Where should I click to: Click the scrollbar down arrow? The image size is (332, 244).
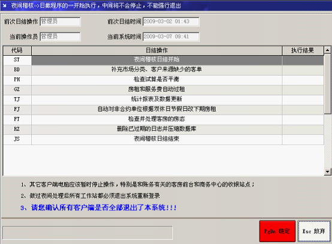coord(327,171)
